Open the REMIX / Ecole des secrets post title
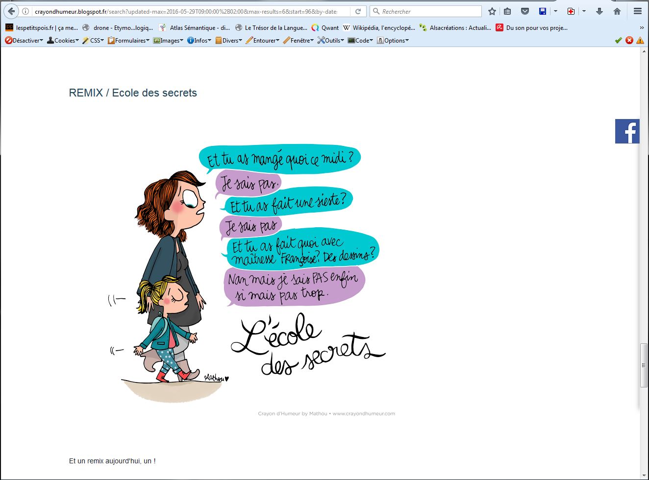Screen dimensions: 649x480 pos(133,93)
